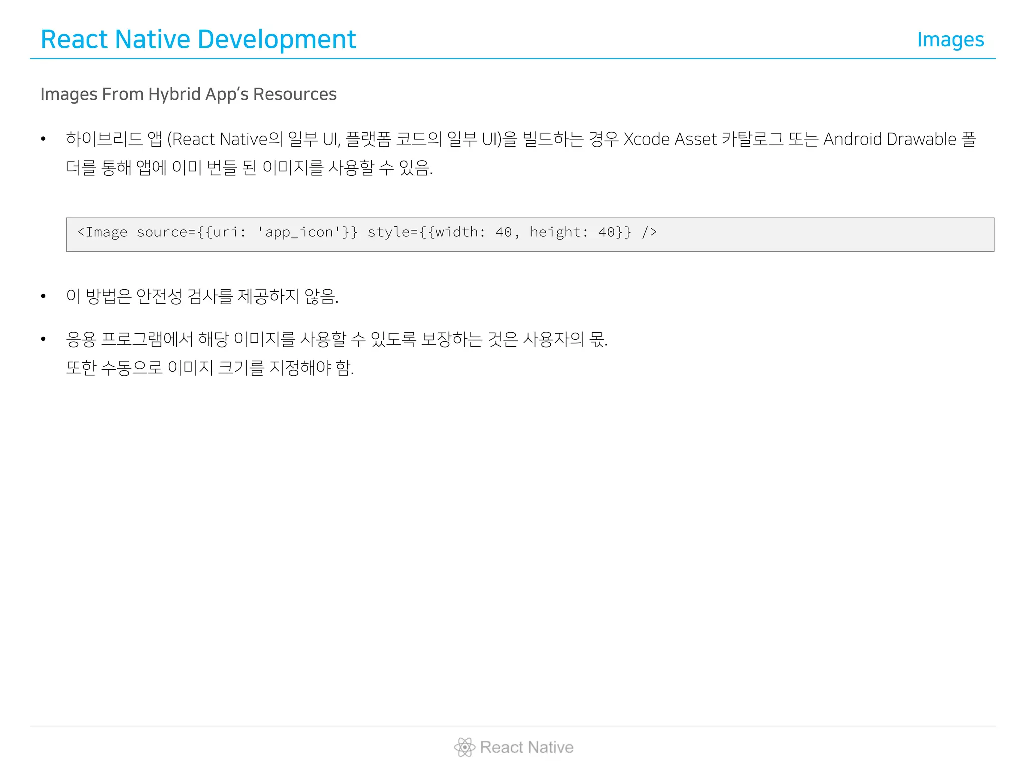Click the line 또한 수동으로 이미지 크기를 지정해야 함
1026x769 pixels.
click(210, 368)
